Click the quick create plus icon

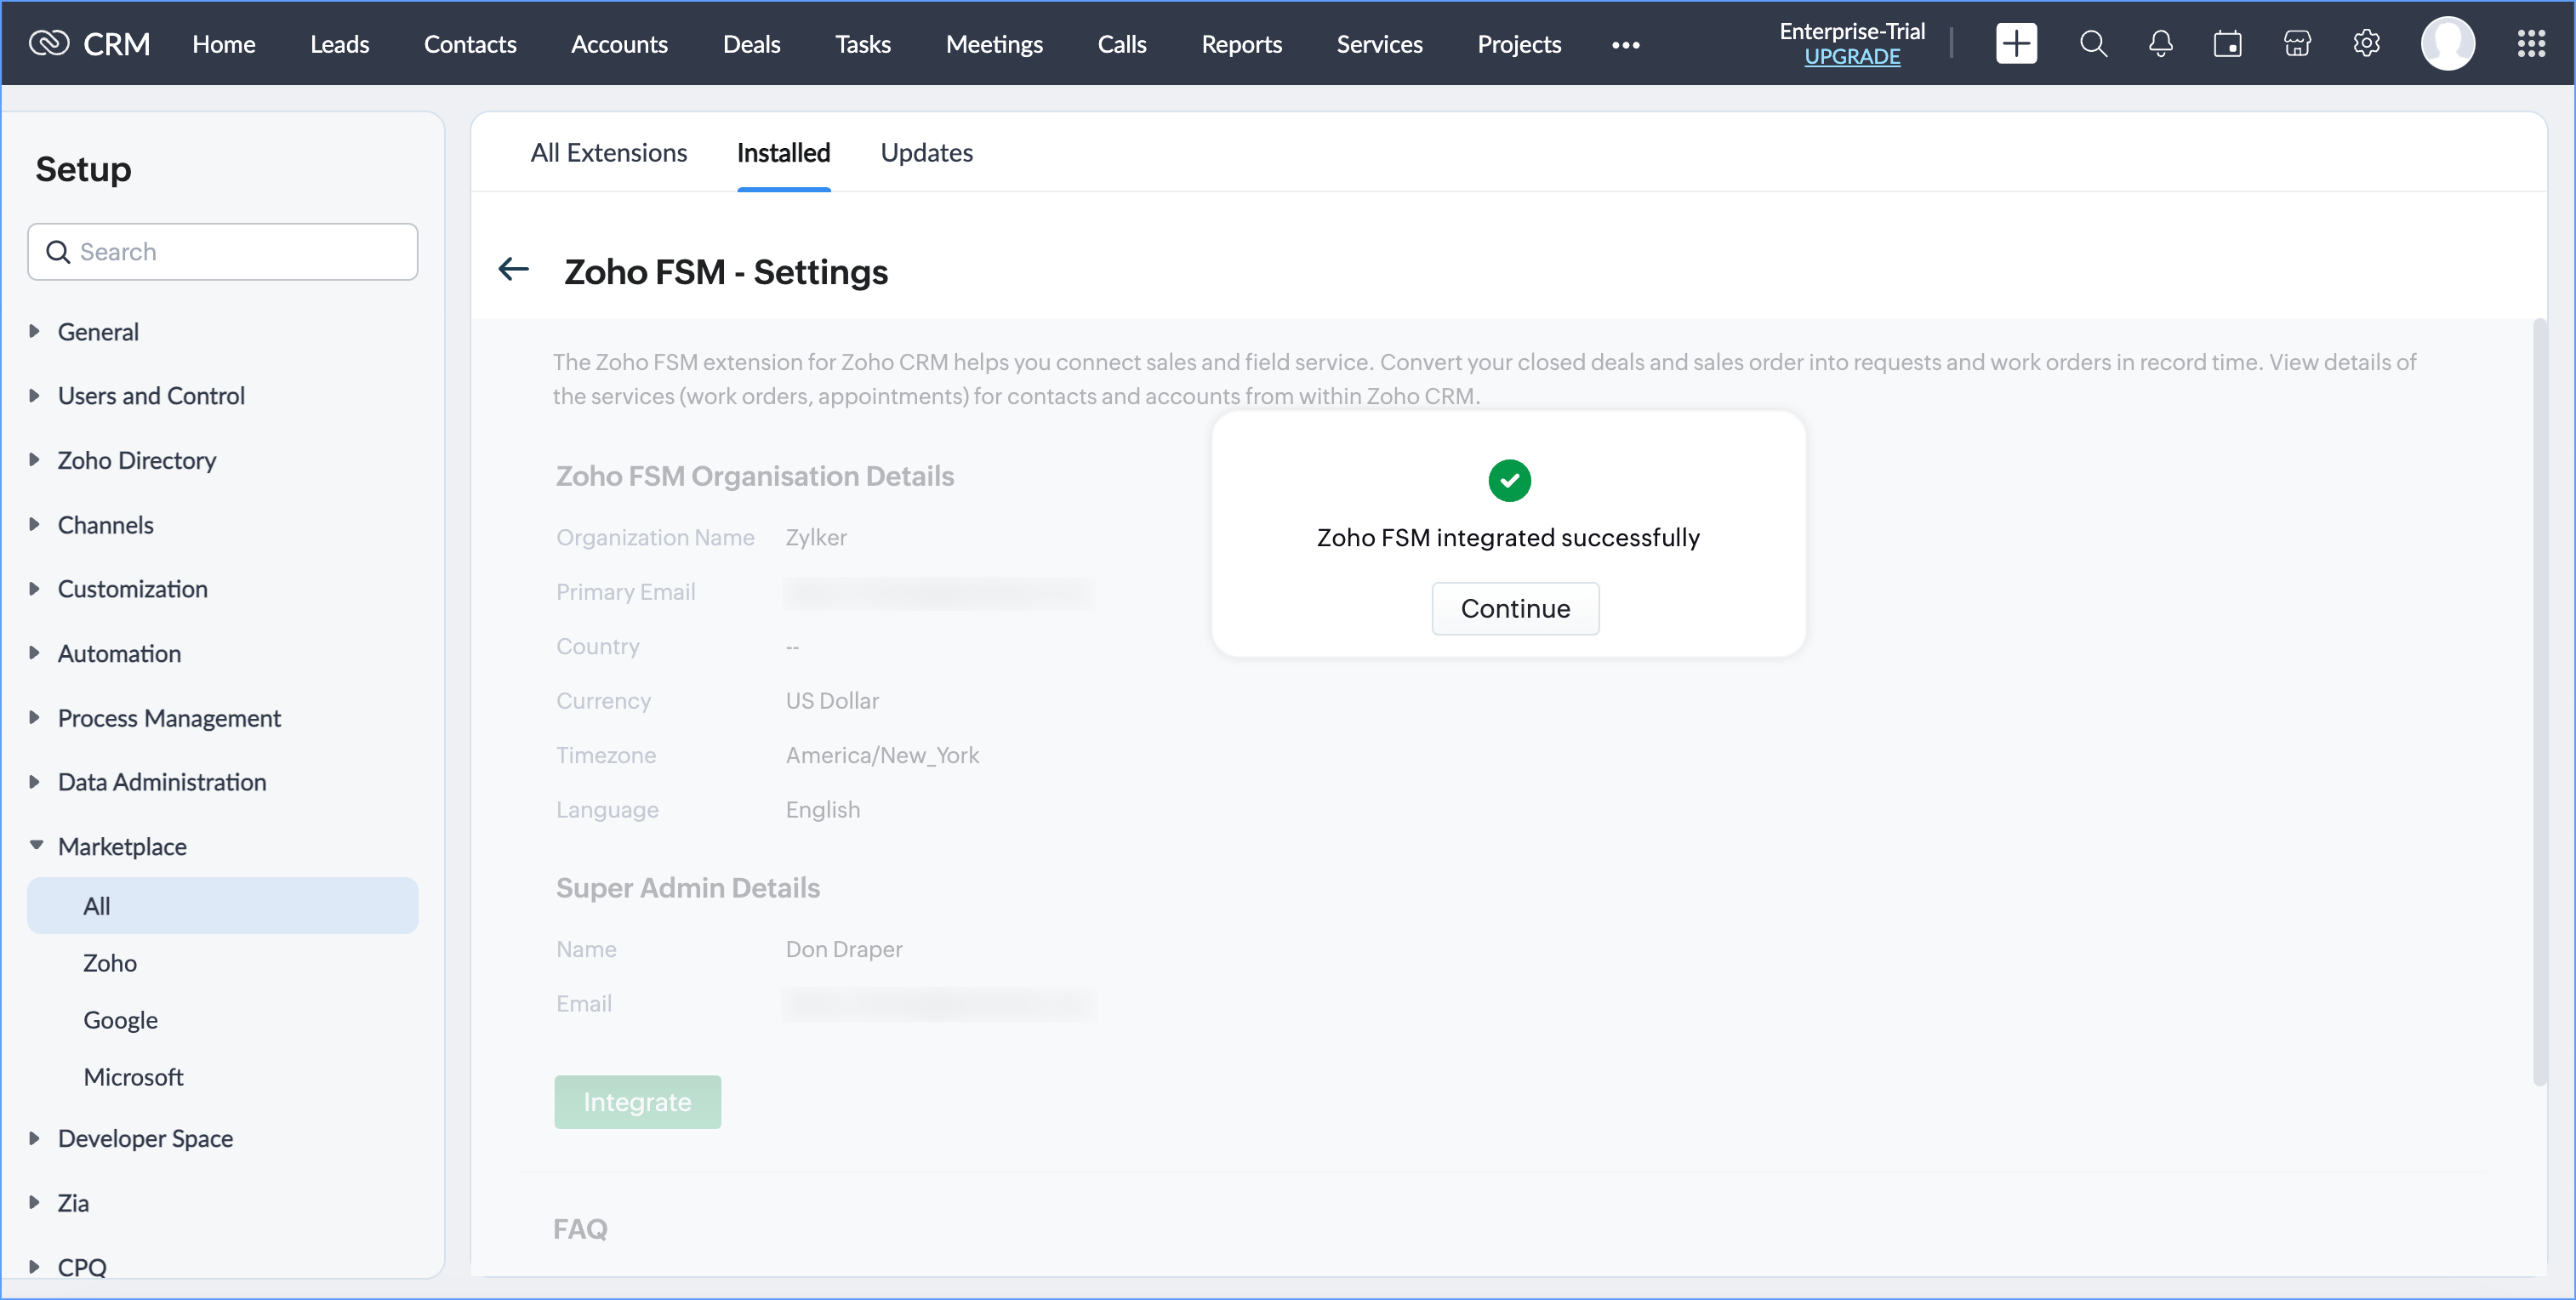coord(2015,44)
